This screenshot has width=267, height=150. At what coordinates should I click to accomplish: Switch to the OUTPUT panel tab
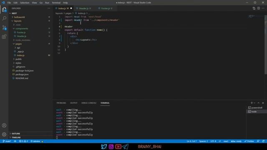tap(74, 103)
